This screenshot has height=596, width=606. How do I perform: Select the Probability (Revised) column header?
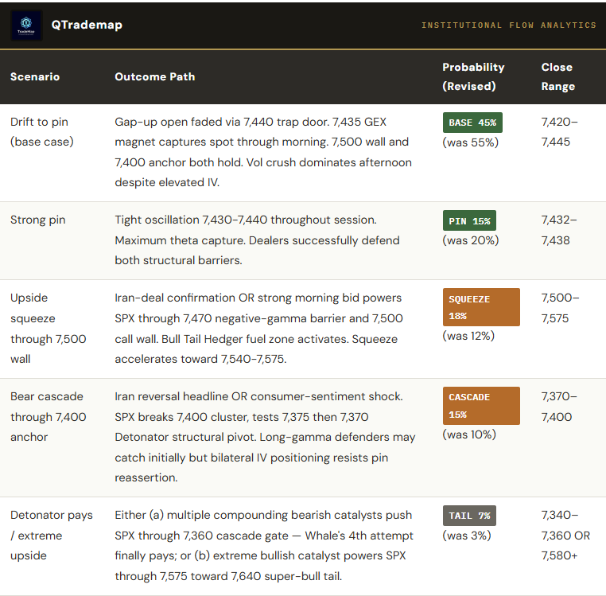pos(473,76)
